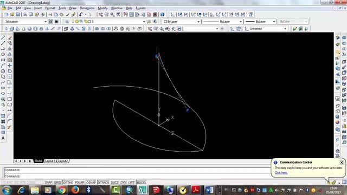Select the Line draw tool

pos(3,37)
